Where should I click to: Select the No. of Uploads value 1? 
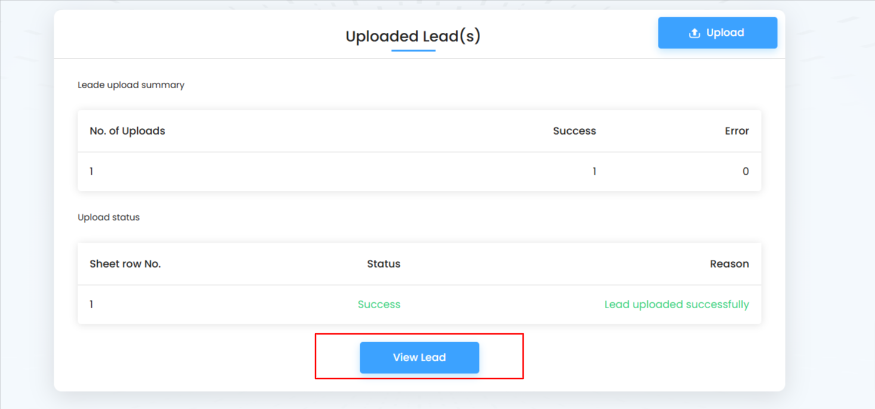pyautogui.click(x=91, y=172)
